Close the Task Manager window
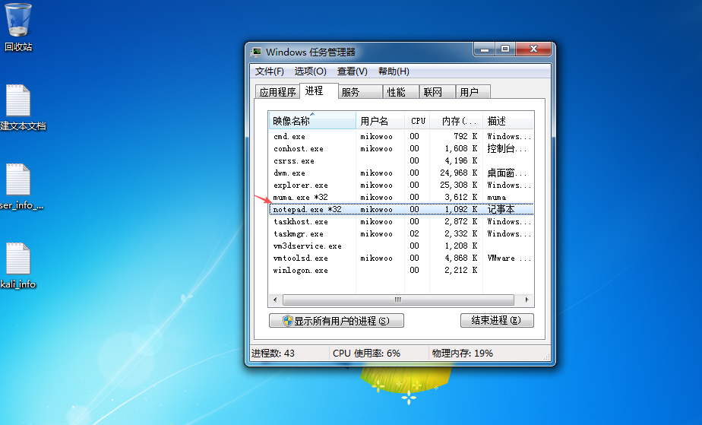Screen dimensions: 702x425 pyautogui.click(x=533, y=49)
